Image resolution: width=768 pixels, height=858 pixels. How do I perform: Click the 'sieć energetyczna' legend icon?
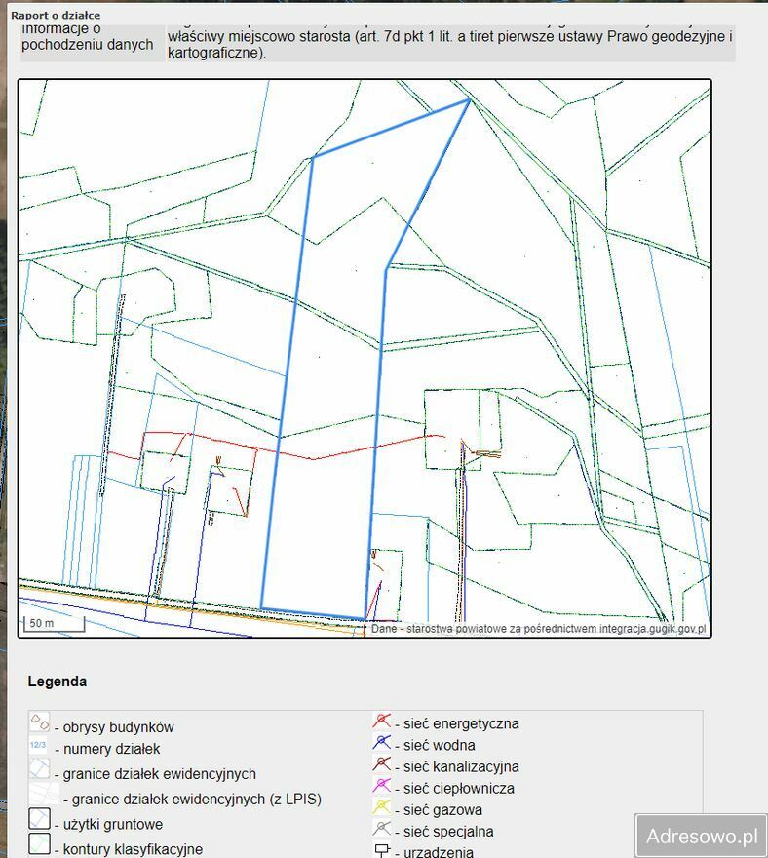point(382,721)
